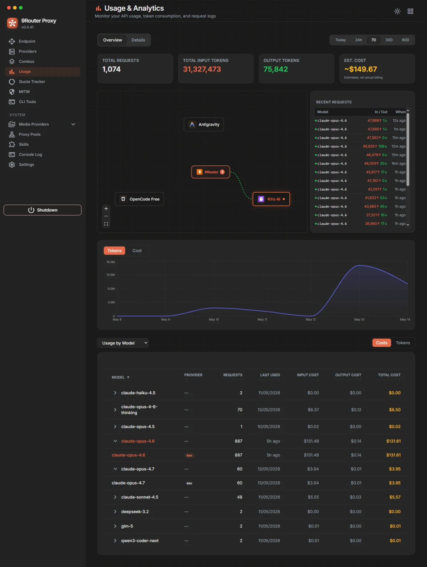Click the MITM shield icon
427x567 pixels.
(x=12, y=92)
